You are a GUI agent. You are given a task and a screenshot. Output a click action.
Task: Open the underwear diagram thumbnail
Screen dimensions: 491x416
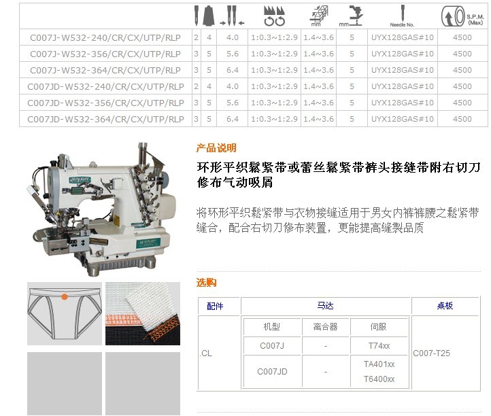65,314
